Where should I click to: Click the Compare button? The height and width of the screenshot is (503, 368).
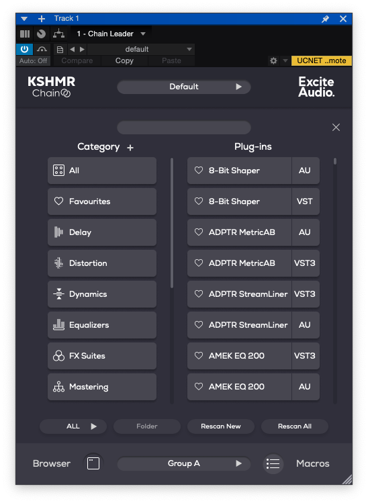point(77,60)
